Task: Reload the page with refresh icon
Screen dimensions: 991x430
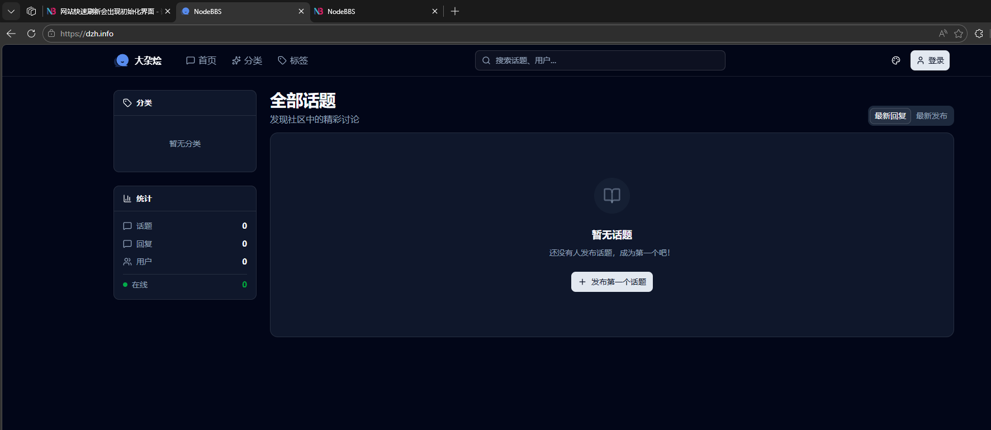Action: click(31, 34)
